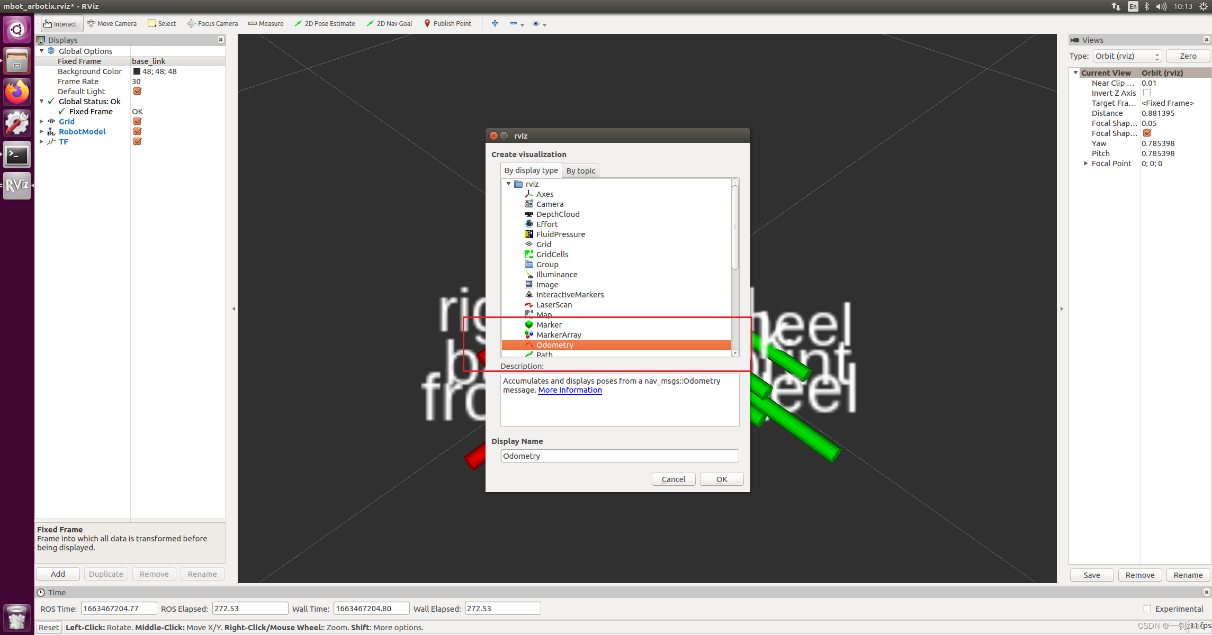Open the More Information link
The height and width of the screenshot is (635, 1212).
570,390
